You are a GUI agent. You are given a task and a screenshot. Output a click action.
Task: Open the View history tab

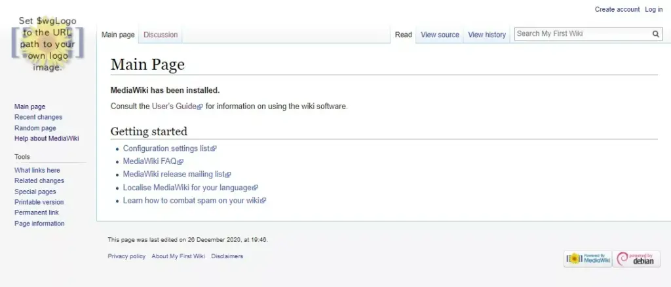[x=487, y=35]
